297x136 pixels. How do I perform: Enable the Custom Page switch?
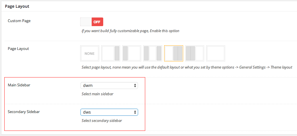pos(92,22)
